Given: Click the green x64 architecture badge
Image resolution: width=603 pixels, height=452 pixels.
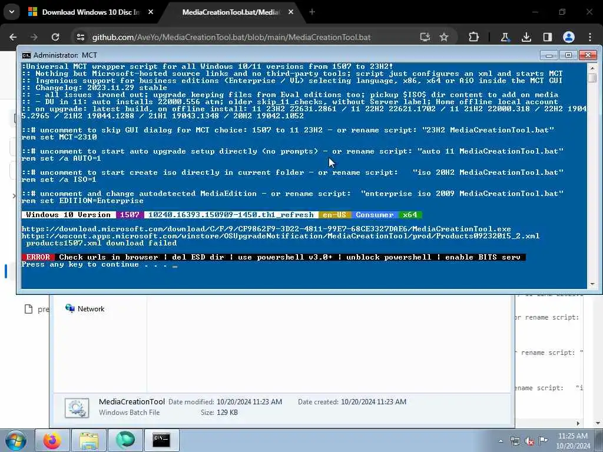Looking at the screenshot, I should pyautogui.click(x=410, y=215).
